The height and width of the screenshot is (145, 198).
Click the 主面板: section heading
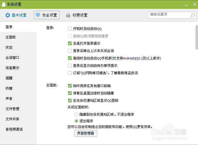(x=52, y=85)
